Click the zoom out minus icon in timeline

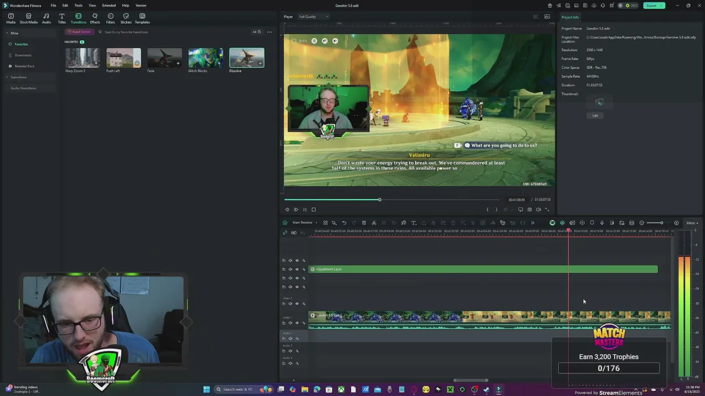(x=642, y=223)
